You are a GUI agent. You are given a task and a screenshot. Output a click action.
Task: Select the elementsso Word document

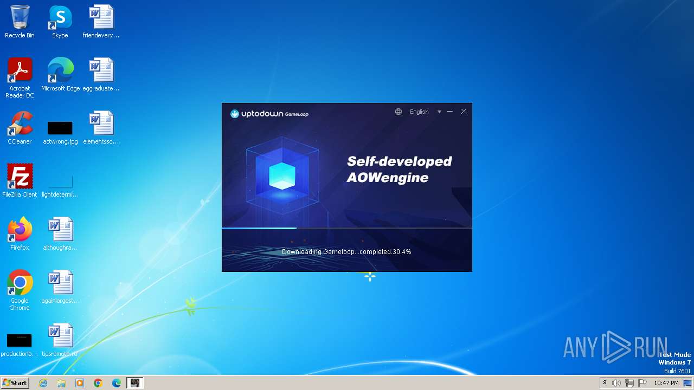[x=101, y=128]
